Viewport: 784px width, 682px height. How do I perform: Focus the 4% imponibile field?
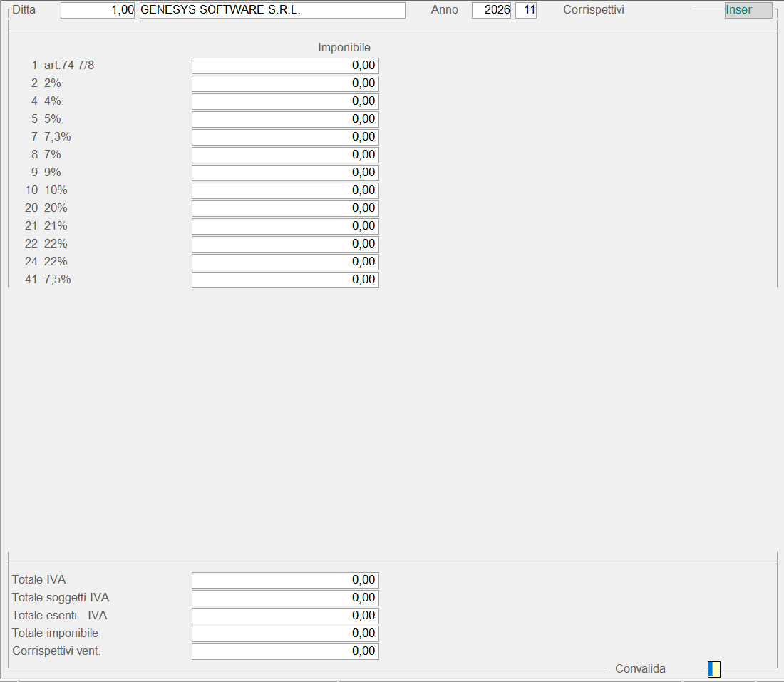[x=285, y=101]
